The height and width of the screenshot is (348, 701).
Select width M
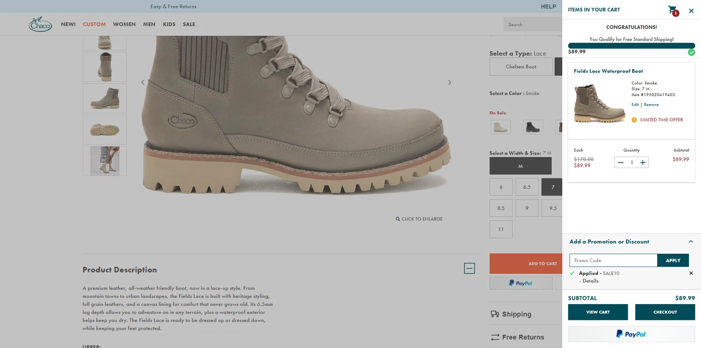tap(521, 166)
